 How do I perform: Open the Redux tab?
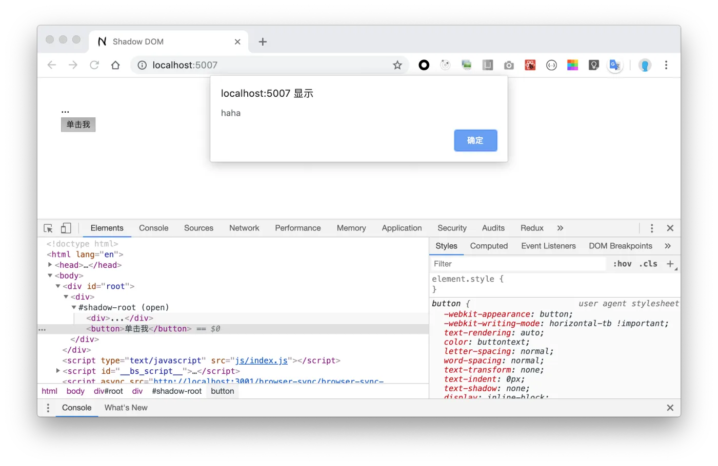[532, 228]
